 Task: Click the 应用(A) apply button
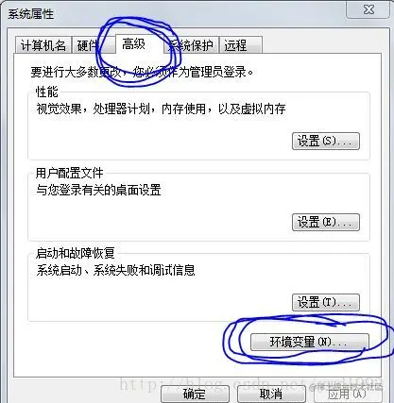point(348,394)
